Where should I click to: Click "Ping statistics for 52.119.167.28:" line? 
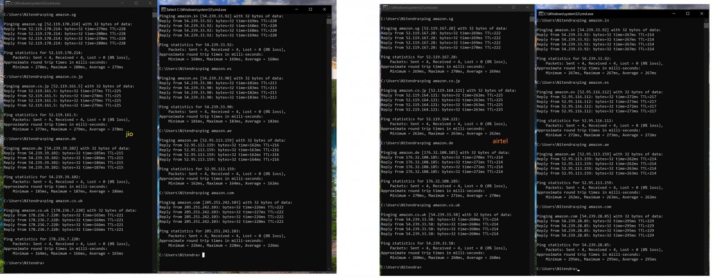point(419,57)
